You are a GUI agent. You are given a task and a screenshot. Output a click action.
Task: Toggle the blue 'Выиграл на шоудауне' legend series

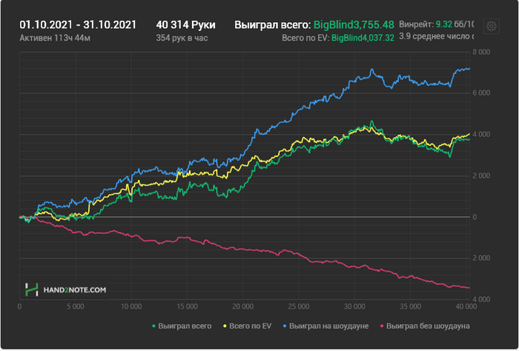(325, 327)
